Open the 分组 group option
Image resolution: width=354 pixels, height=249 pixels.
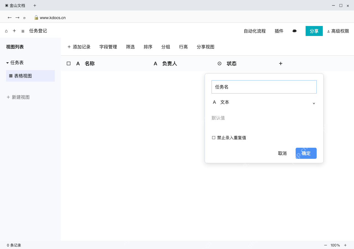(x=166, y=47)
